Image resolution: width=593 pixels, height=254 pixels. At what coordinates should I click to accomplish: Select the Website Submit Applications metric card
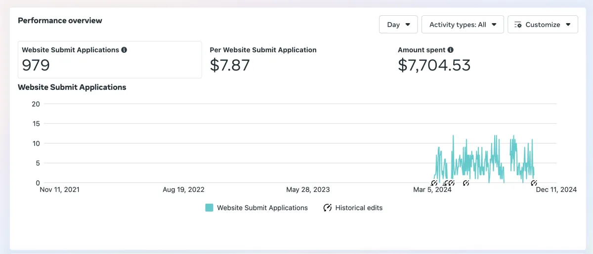110,60
